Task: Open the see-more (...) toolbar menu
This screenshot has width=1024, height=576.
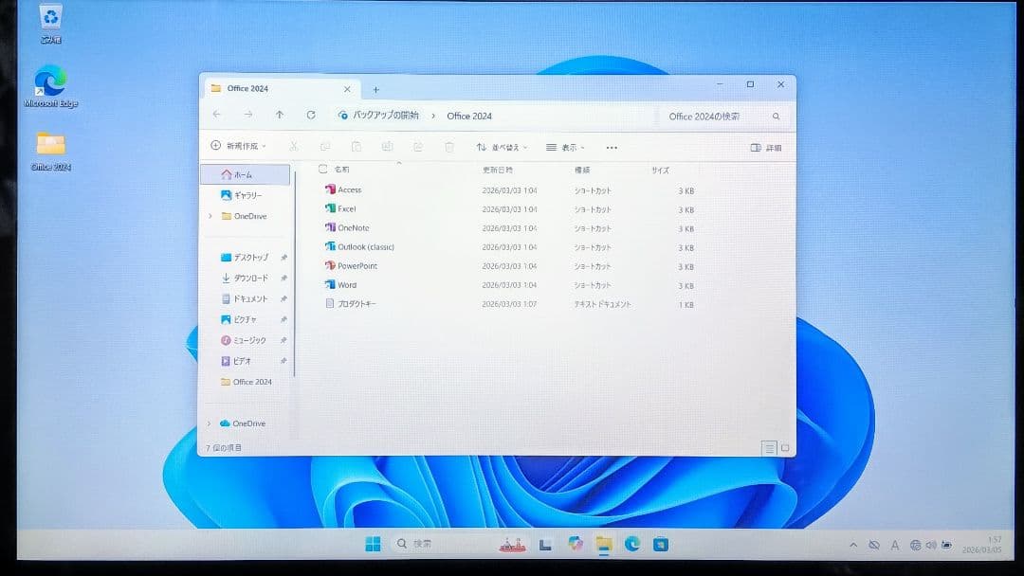Action: click(x=612, y=147)
